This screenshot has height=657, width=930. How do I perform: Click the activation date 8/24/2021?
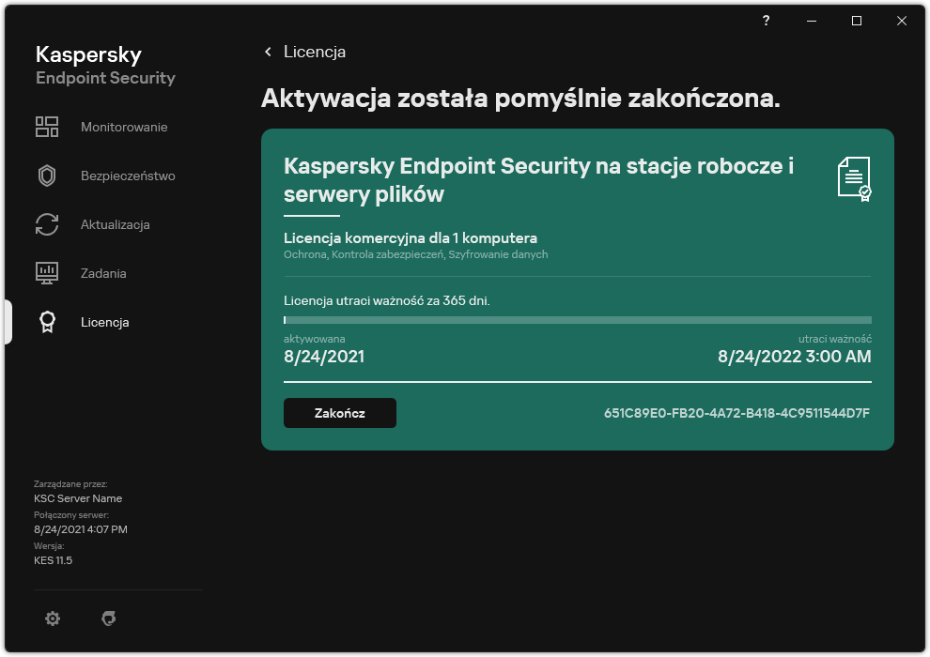(320, 357)
